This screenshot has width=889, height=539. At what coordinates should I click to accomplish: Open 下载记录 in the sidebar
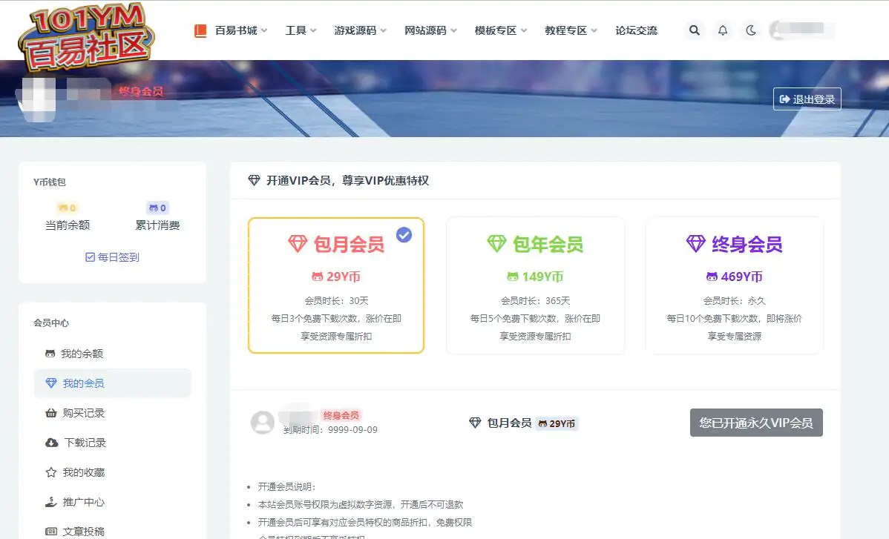112,442
